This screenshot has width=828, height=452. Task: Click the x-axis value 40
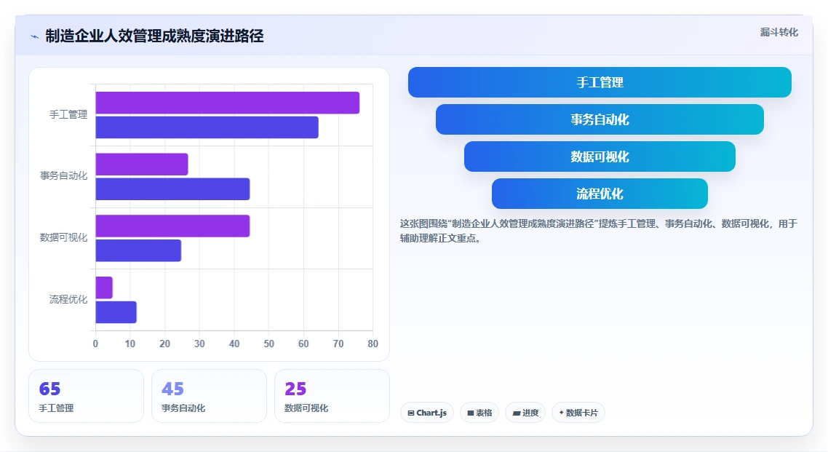click(234, 344)
